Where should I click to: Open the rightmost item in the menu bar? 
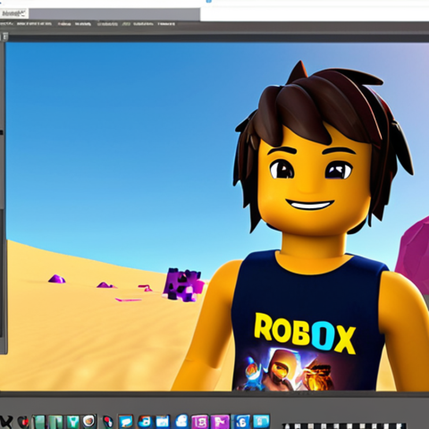pos(166,24)
